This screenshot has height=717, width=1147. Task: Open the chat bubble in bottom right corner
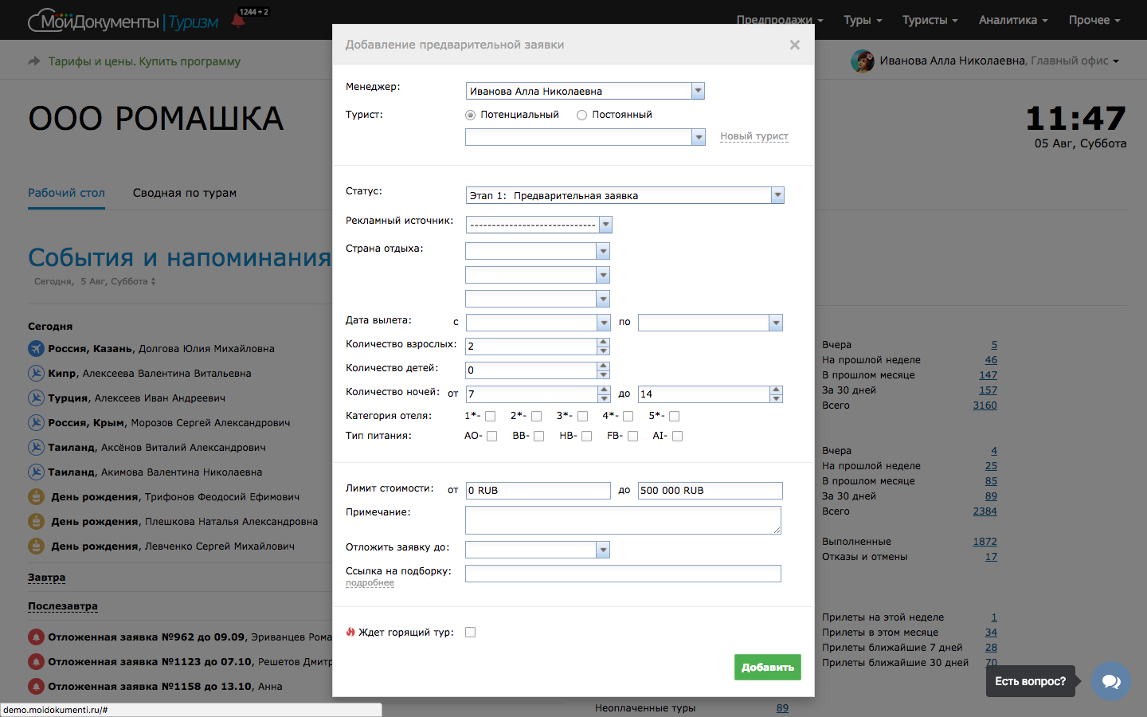pyautogui.click(x=1110, y=681)
